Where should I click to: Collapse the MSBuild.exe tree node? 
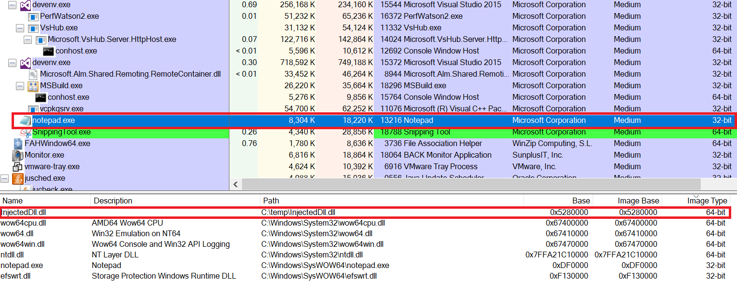pyautogui.click(x=20, y=86)
